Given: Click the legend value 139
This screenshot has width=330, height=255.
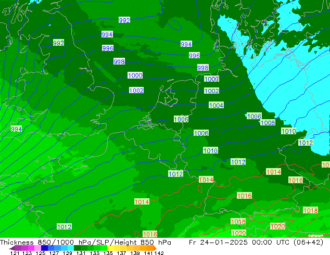Looking at the screenshot, I should click(135, 253).
